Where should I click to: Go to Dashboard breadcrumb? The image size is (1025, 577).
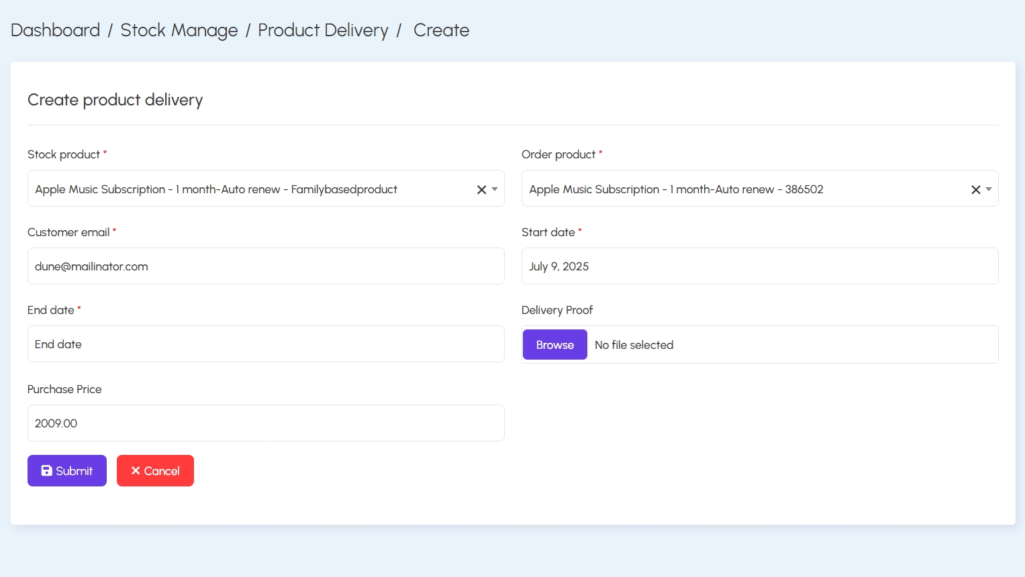coord(55,30)
